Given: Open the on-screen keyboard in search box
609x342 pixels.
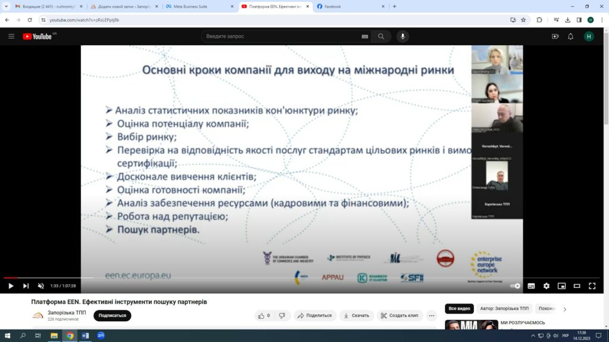Looking at the screenshot, I should point(365,36).
